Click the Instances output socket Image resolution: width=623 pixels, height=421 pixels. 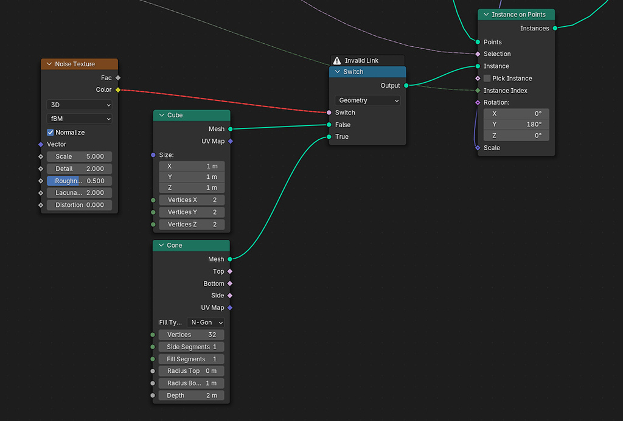point(555,28)
